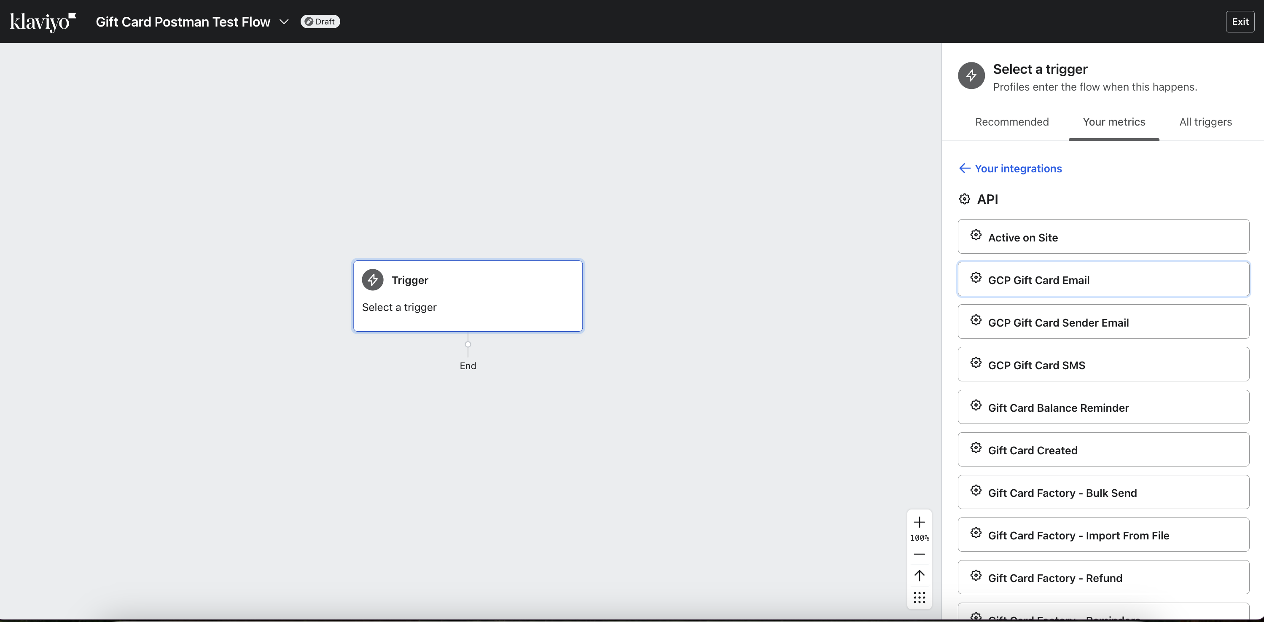Exit the flow builder
1264x622 pixels.
coord(1240,21)
